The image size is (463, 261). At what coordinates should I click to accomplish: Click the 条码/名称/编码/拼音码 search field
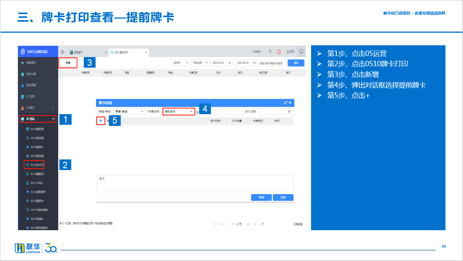coord(272,63)
